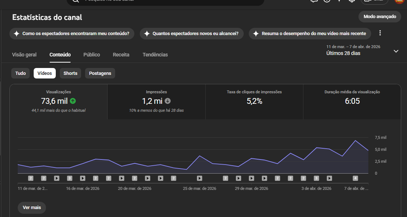The width and height of the screenshot is (407, 217).
Task: Click the 2,5 mil axis label
Action: (381, 162)
